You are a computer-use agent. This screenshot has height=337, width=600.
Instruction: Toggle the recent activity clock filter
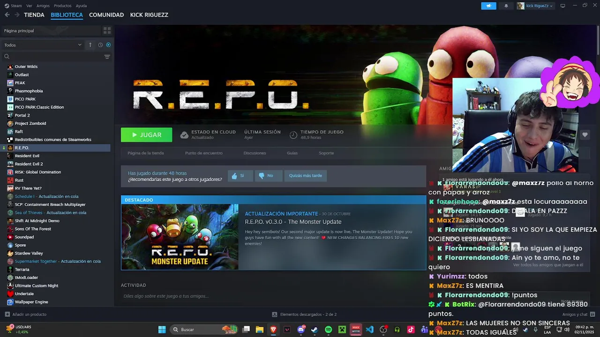pyautogui.click(x=100, y=45)
